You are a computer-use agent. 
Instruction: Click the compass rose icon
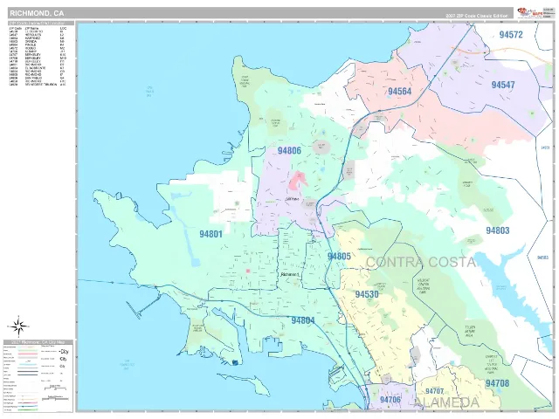[x=19, y=326]
